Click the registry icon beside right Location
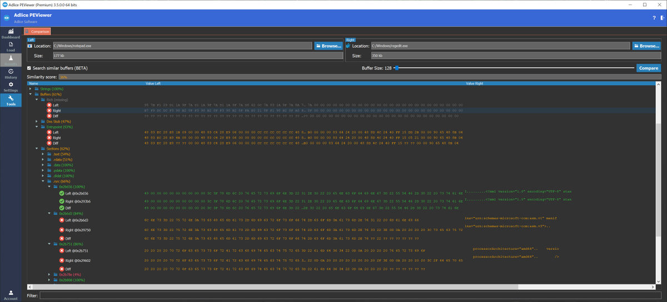Viewport: 667px width, 302px height. point(349,46)
